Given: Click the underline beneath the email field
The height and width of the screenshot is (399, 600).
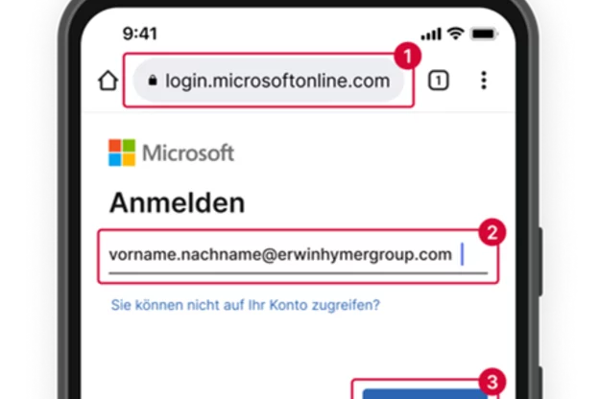Looking at the screenshot, I should point(299,273).
